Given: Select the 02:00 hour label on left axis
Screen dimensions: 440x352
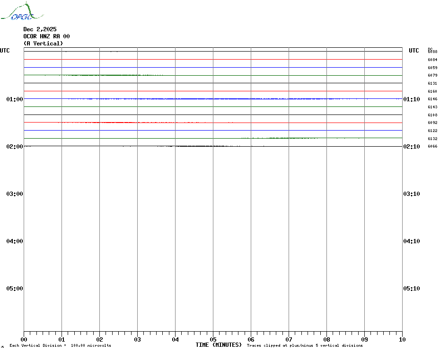Looking at the screenshot, I should [15, 147].
